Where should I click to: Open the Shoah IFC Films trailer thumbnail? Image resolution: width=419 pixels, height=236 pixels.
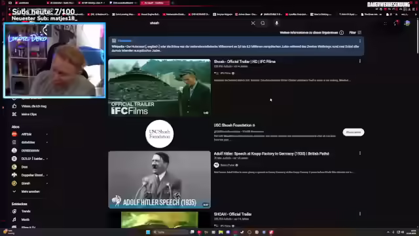click(160, 88)
